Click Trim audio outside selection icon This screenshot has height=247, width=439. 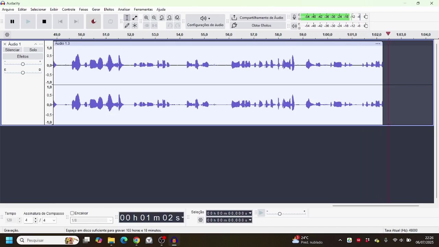click(146, 25)
